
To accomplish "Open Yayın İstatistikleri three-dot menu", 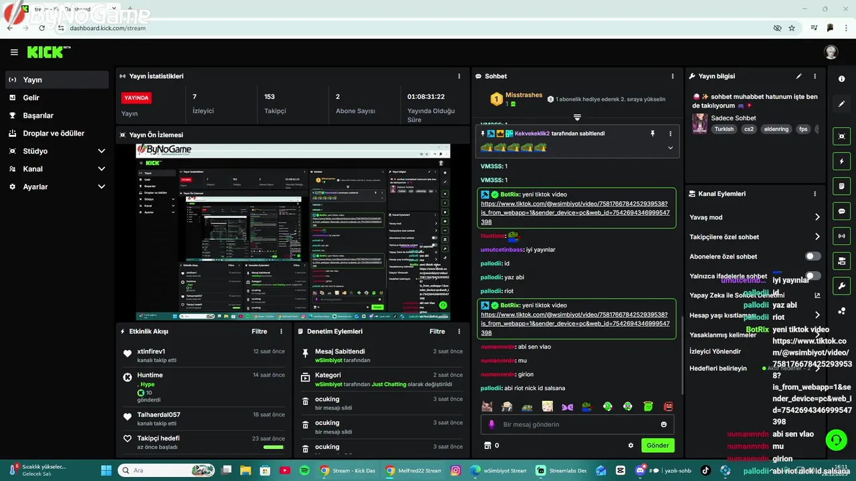I will click(x=459, y=76).
